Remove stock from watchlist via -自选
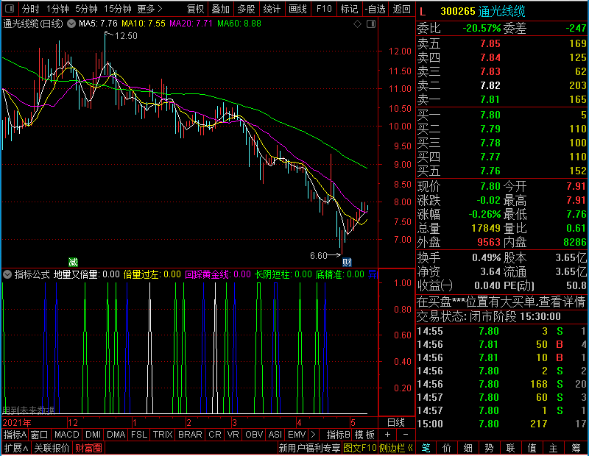 click(375, 9)
